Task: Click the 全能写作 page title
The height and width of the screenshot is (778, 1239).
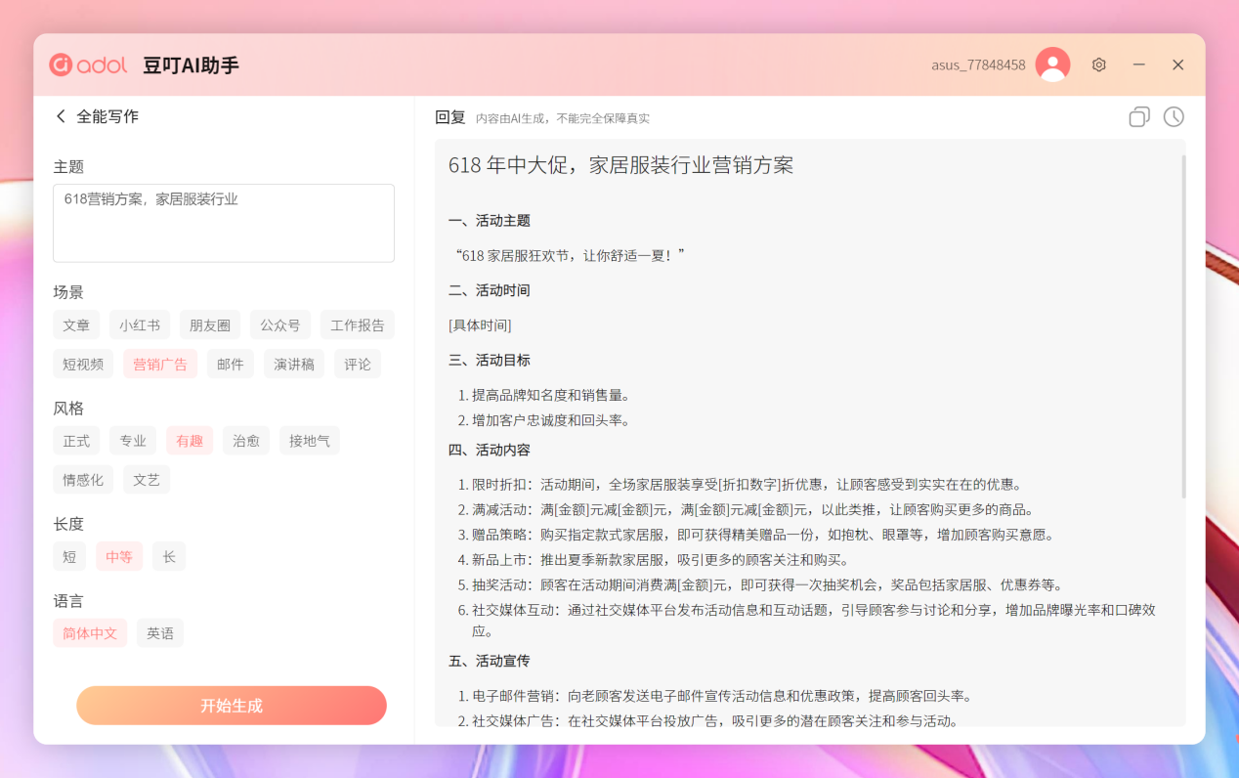Action: click(107, 116)
